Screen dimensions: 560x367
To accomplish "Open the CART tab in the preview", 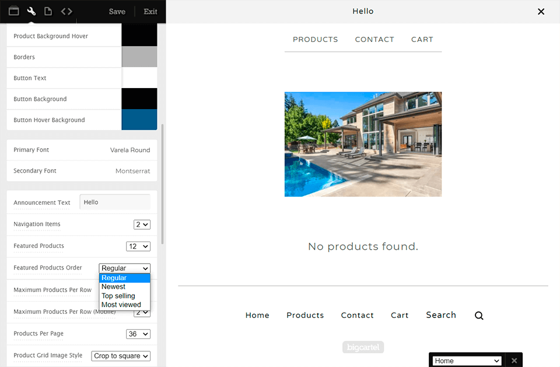I will [422, 39].
